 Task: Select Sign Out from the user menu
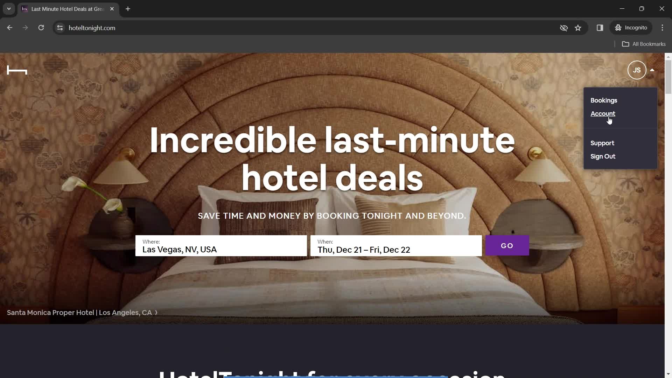coord(603,156)
